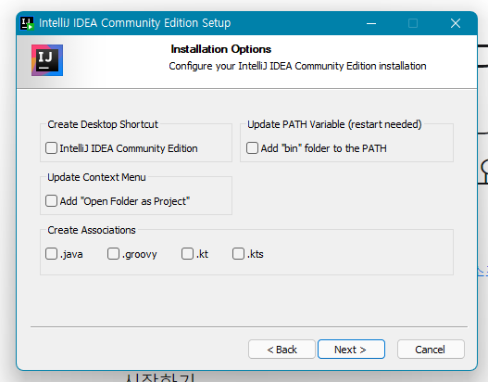The width and height of the screenshot is (488, 382).
Task: Close the setup window
Action: tap(456, 23)
